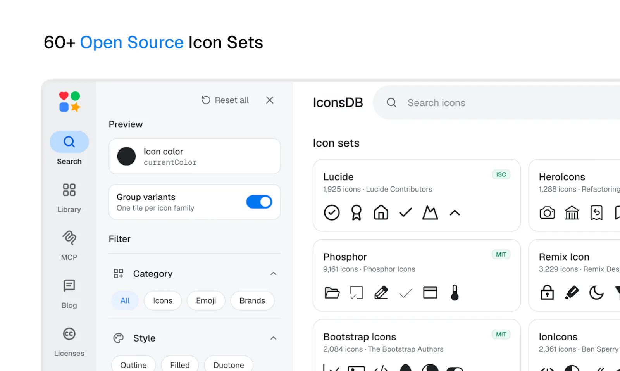620x371 pixels.
Task: Open the MCP sidebar section
Action: 69,246
